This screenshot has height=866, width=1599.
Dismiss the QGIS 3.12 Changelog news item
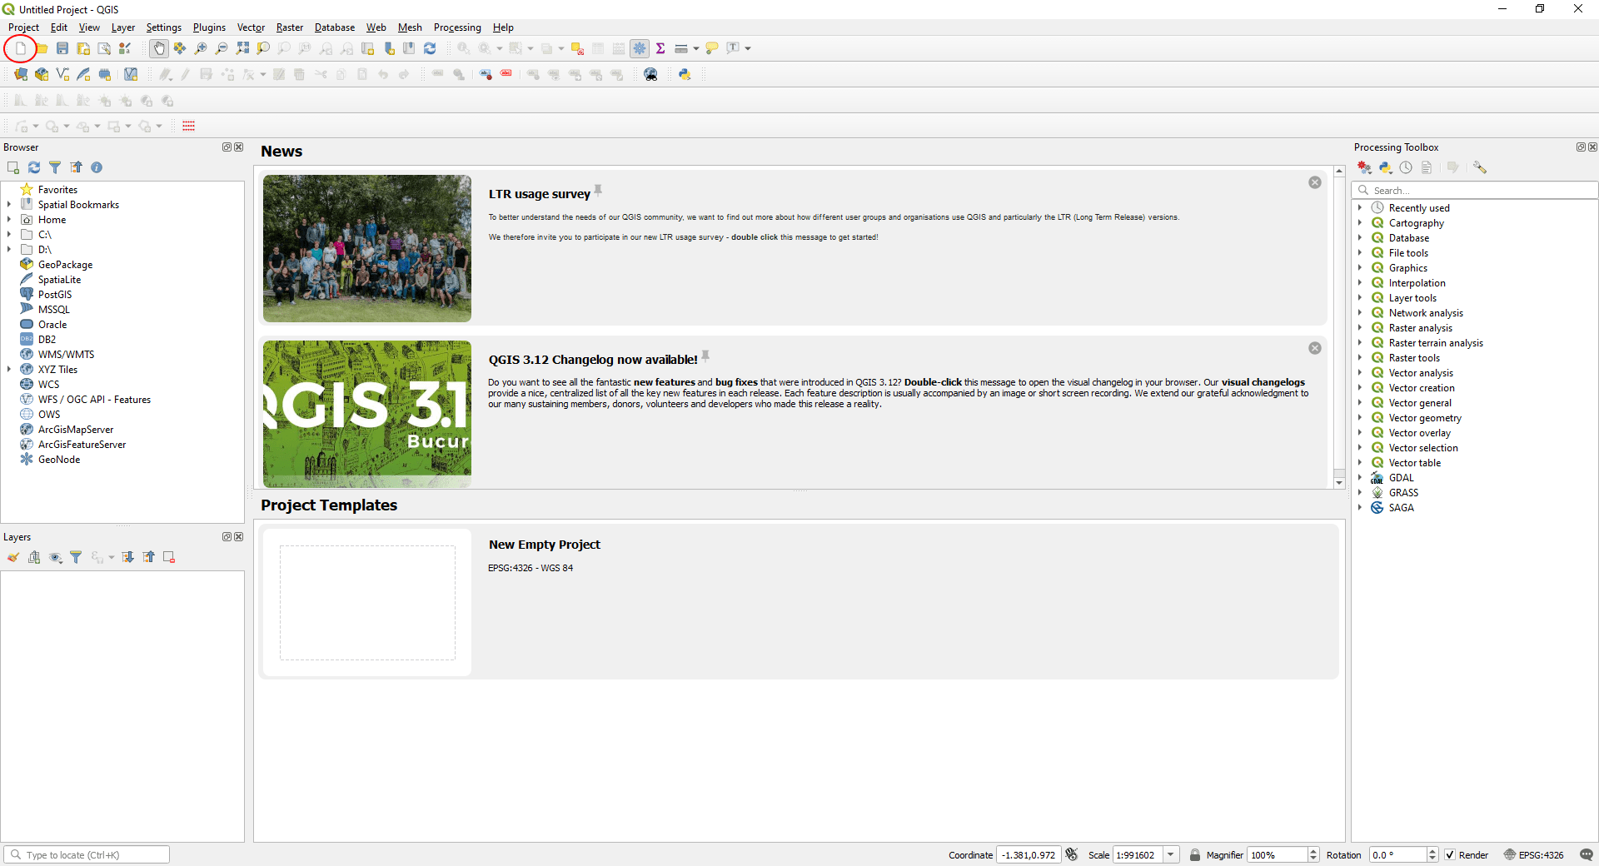tap(1315, 348)
